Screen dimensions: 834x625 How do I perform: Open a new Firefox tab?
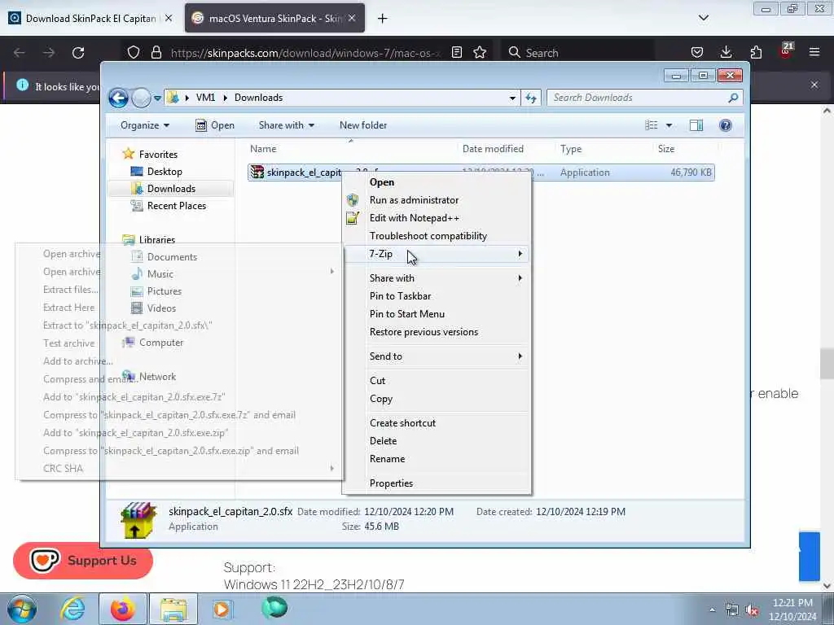[383, 19]
